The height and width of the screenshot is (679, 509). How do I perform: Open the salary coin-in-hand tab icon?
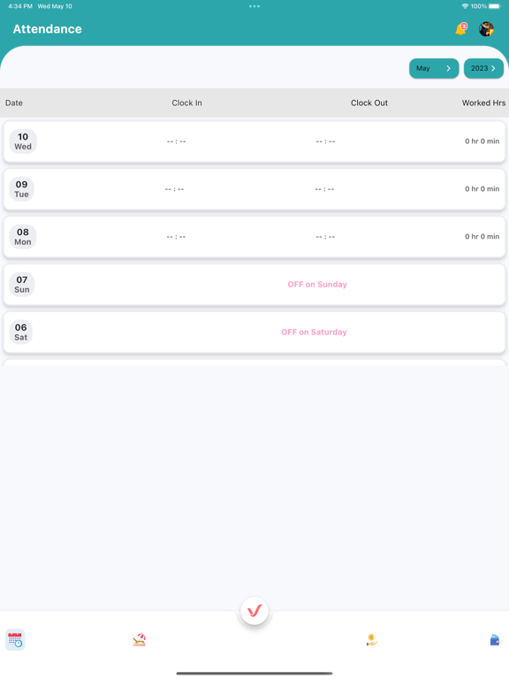pos(372,639)
